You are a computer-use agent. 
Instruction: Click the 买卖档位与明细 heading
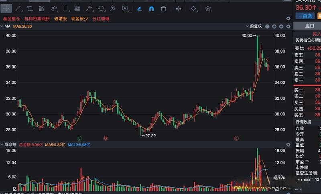point(308,40)
